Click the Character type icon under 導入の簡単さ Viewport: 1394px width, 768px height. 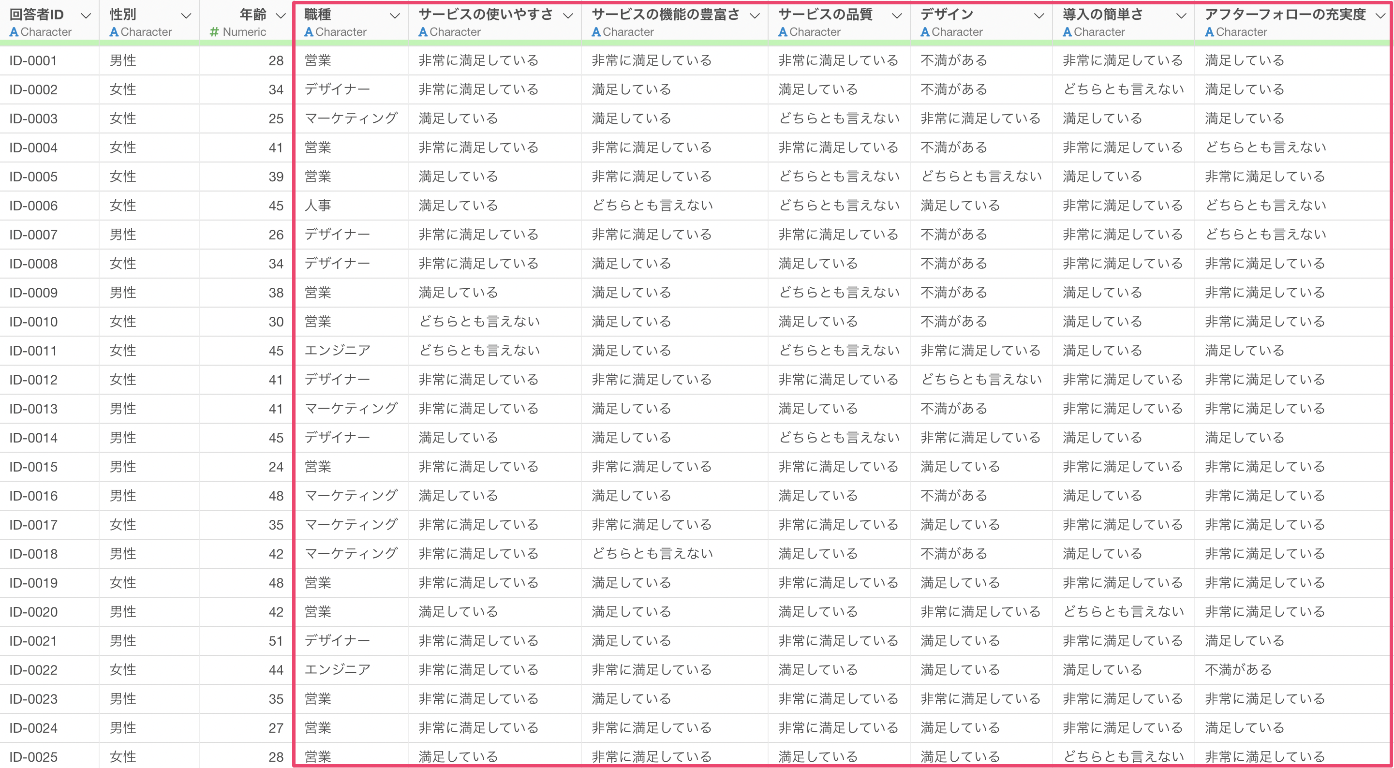pyautogui.click(x=1068, y=32)
